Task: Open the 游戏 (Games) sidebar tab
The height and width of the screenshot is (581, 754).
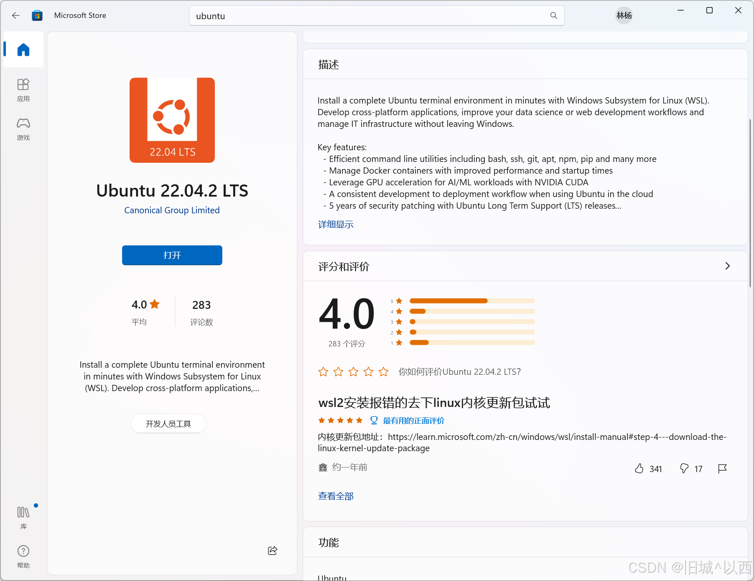Action: tap(23, 129)
